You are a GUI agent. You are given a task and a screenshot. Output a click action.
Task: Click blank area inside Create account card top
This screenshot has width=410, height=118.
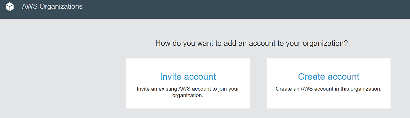pos(329,65)
